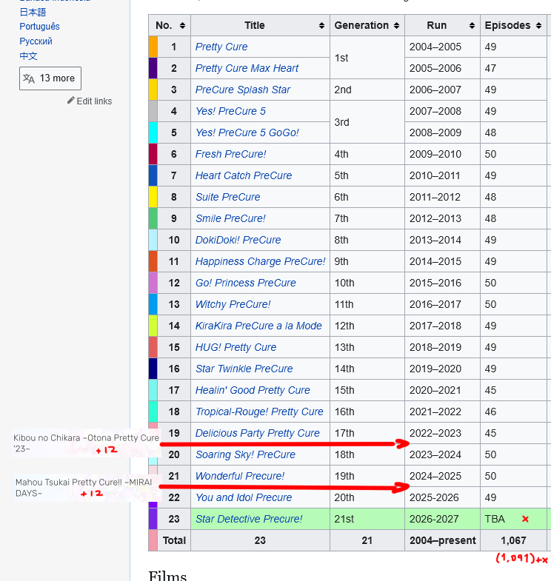Click the Run column sort arrows
The height and width of the screenshot is (581, 551).
(x=472, y=26)
